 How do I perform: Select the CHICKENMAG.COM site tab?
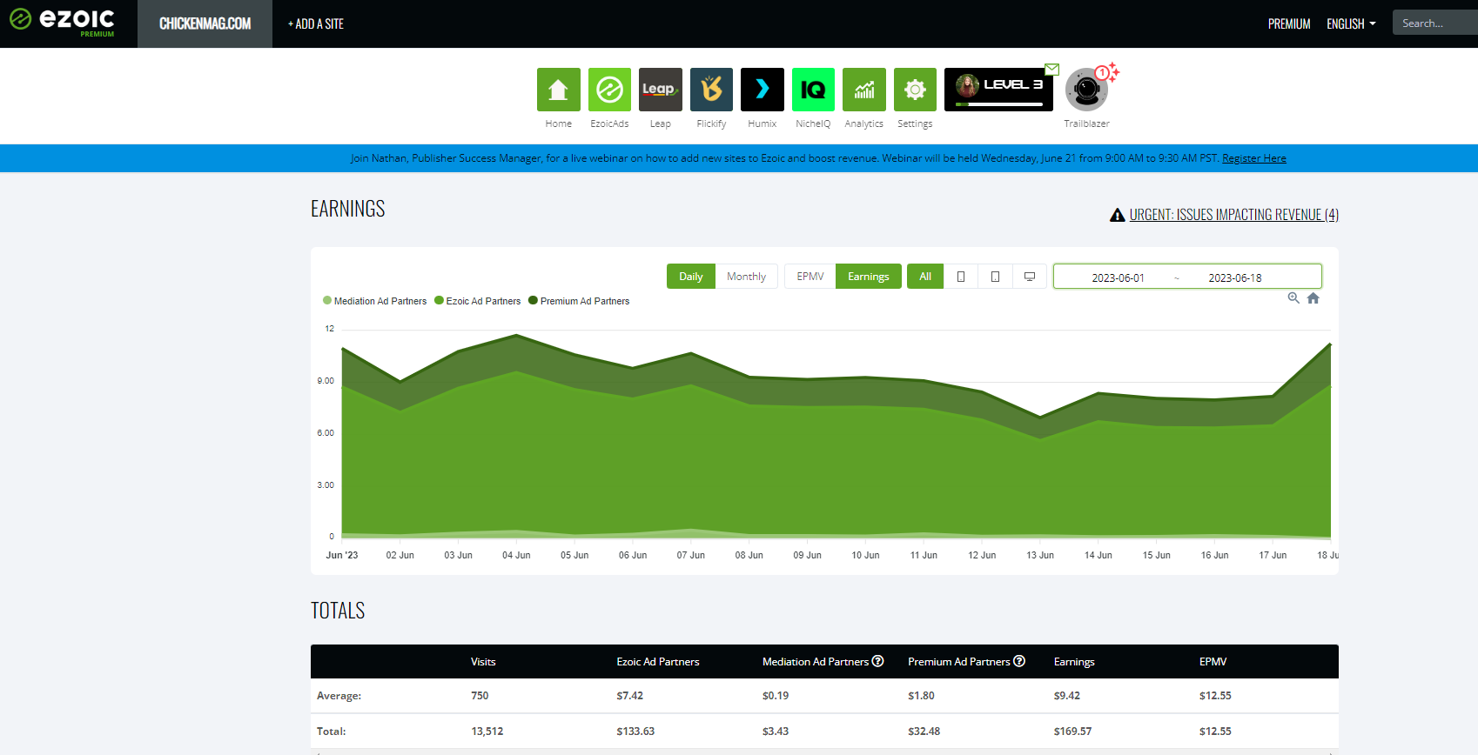pos(205,23)
